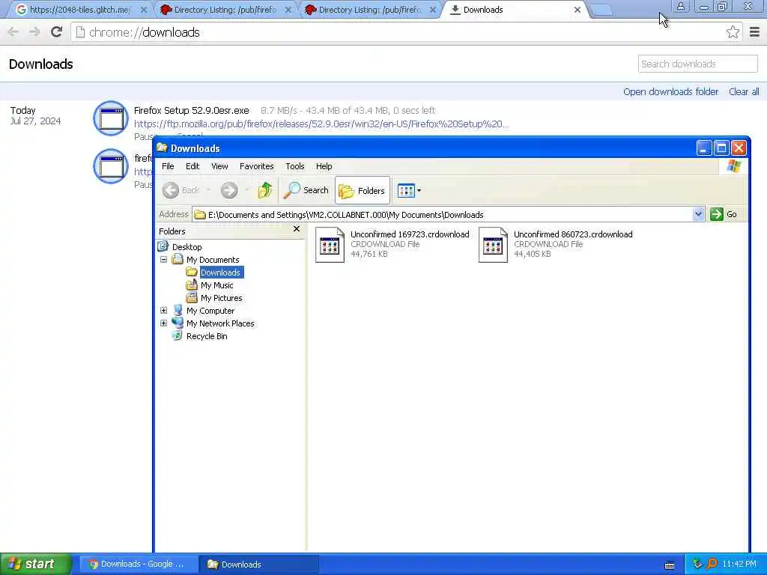
Task: Select My Pictures in folder tree
Action: [221, 298]
